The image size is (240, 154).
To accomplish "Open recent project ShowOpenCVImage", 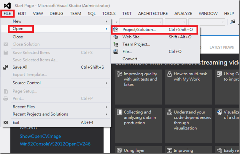I will pos(40,136).
